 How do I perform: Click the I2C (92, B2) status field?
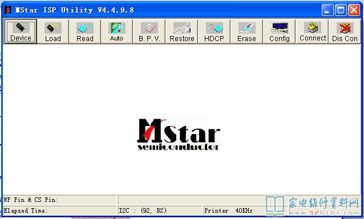click(x=160, y=210)
